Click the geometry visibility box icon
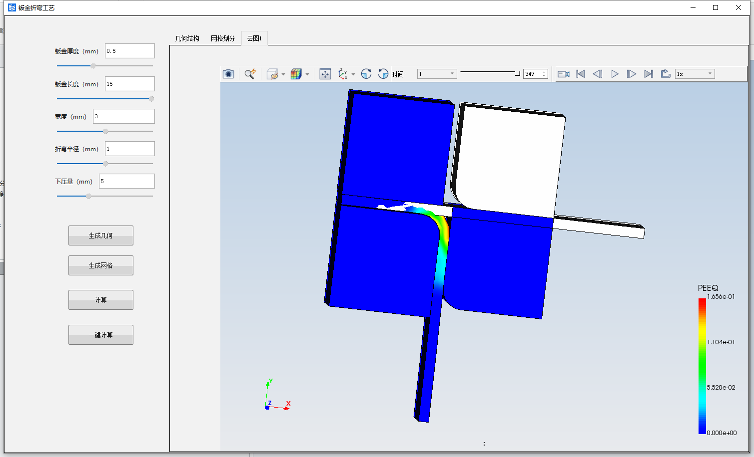Viewport: 754px width, 457px height. (x=272, y=74)
